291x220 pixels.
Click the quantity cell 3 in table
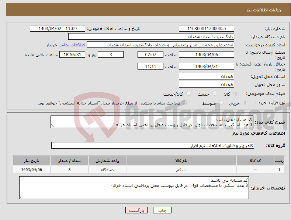pos(69,170)
